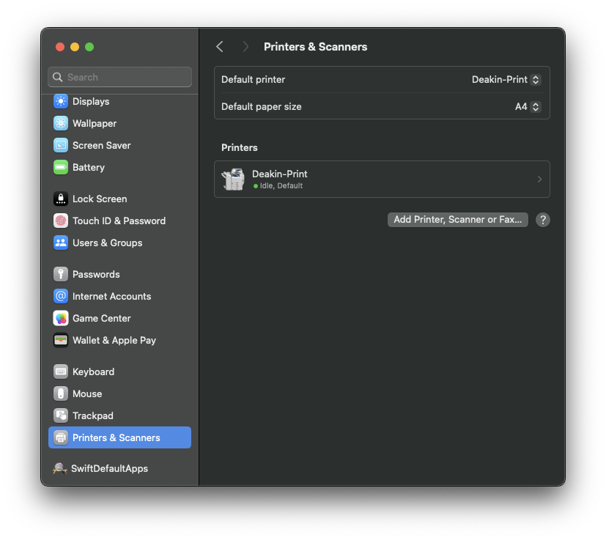The image size is (606, 540).
Task: Click Add Printer, Scanner or Fax button
Action: pyautogui.click(x=457, y=220)
